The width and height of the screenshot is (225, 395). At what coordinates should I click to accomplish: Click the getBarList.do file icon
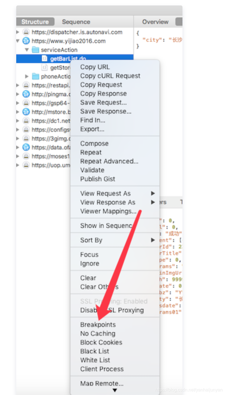[44, 59]
